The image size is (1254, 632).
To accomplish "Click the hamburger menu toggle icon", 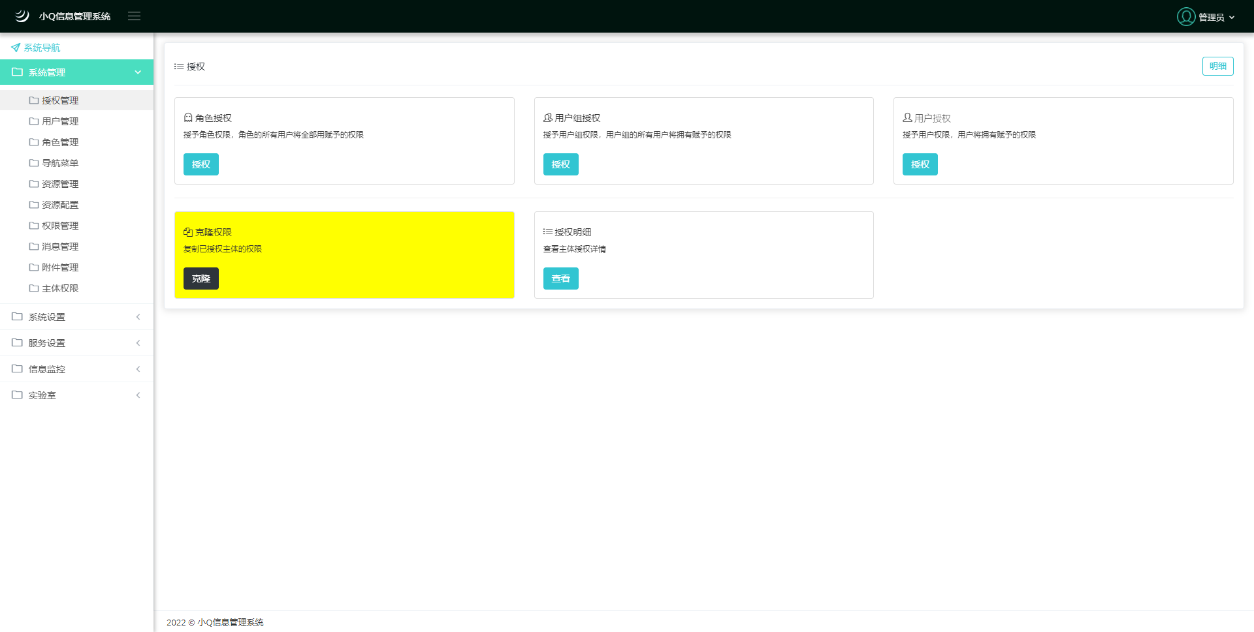I will point(134,16).
